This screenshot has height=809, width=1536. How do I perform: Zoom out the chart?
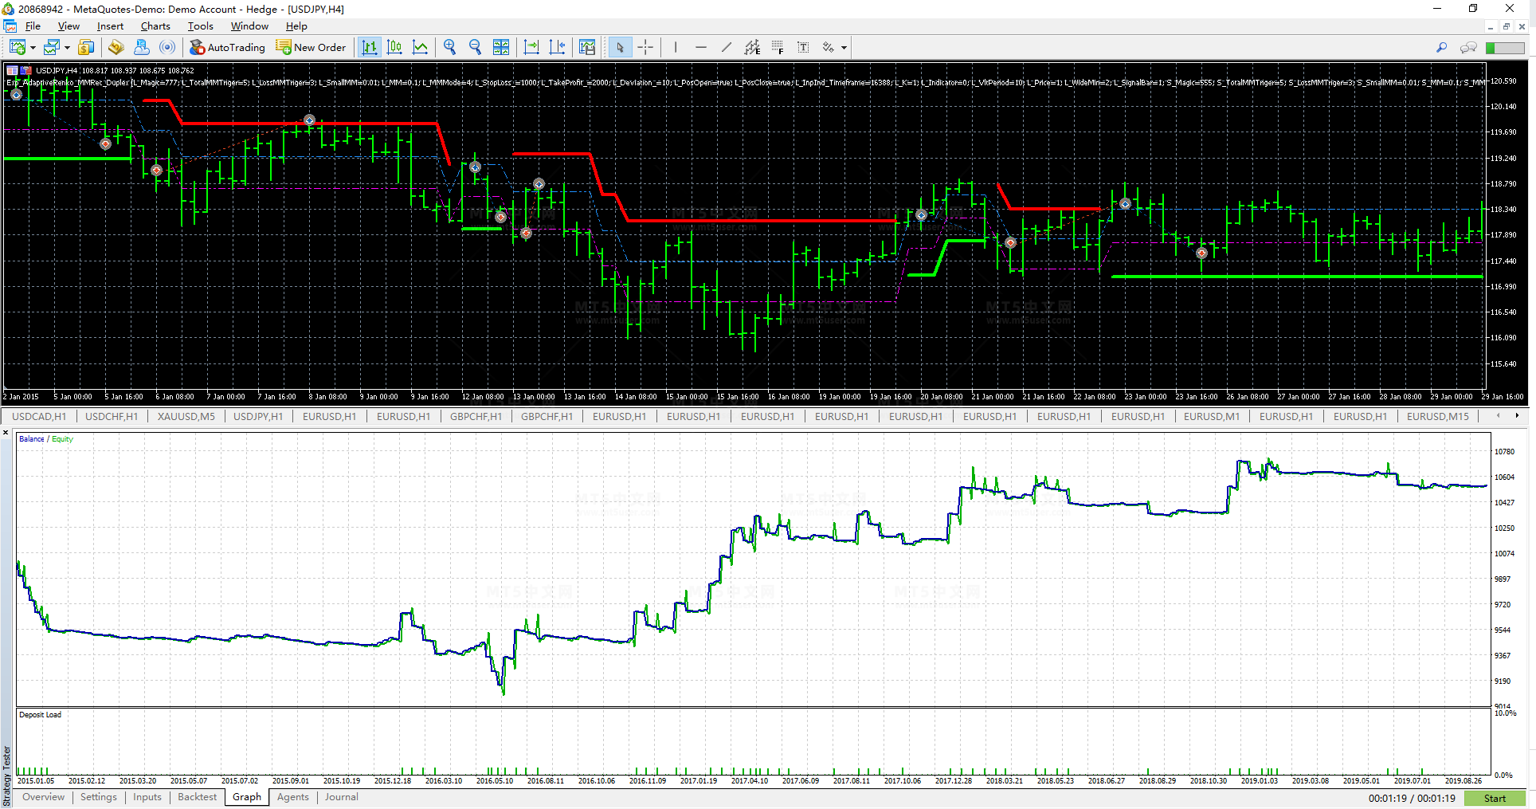point(475,47)
